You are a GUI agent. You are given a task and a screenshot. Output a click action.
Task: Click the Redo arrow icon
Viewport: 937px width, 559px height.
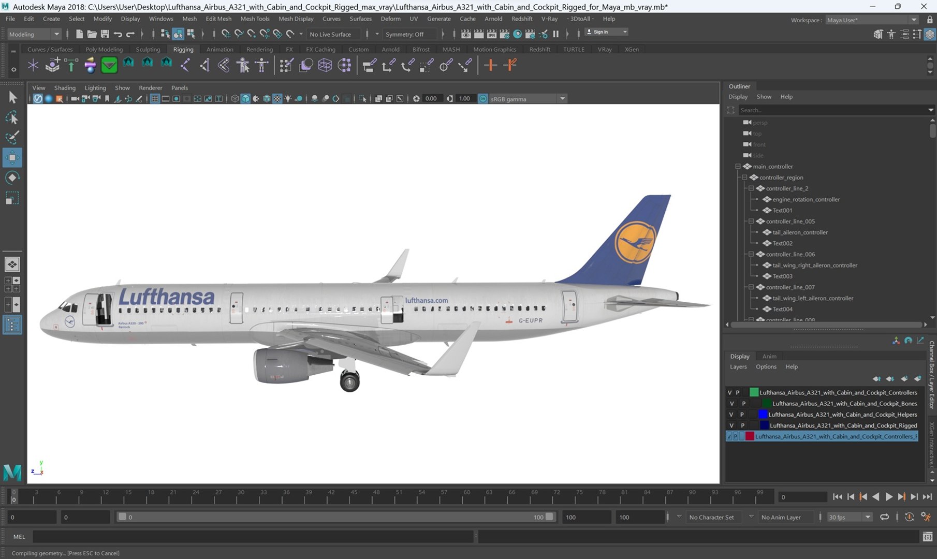[x=130, y=34]
